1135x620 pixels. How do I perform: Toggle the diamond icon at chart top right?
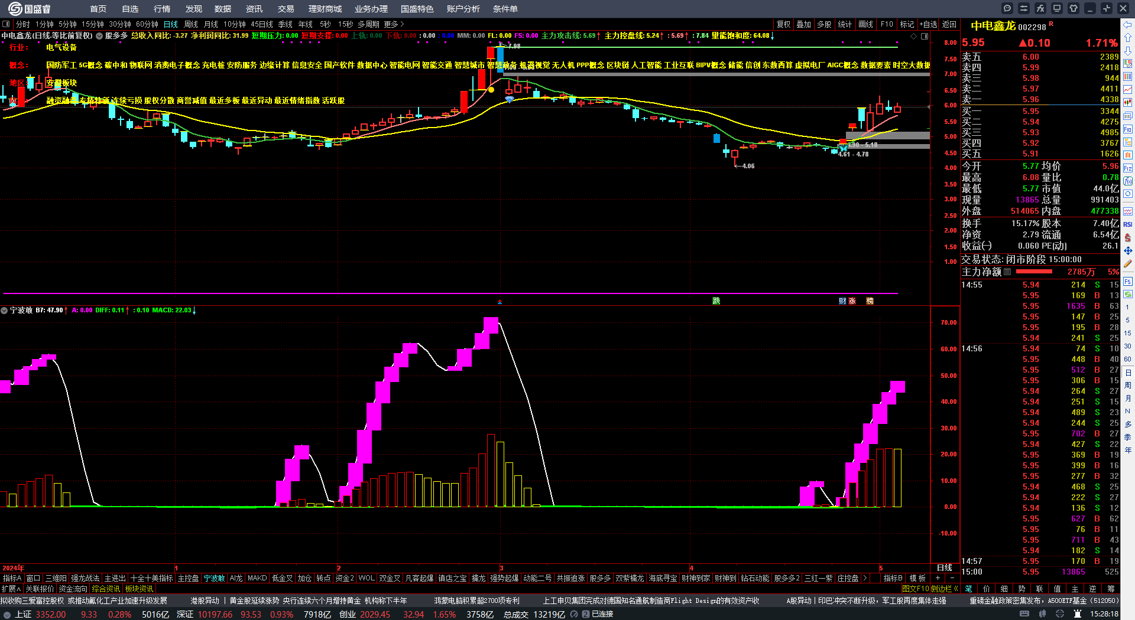914,36
